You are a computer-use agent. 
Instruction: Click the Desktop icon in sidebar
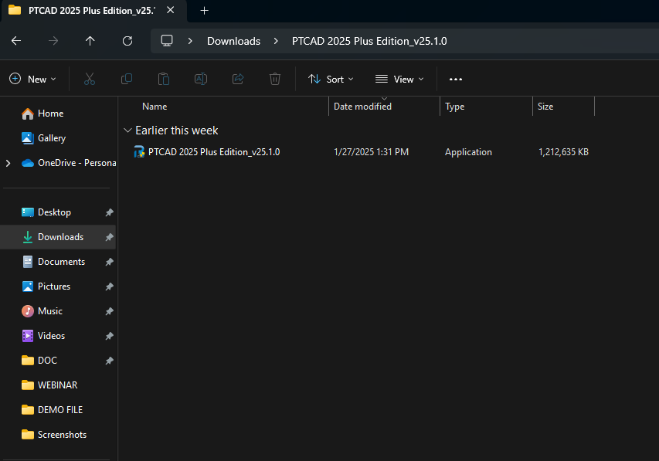(x=28, y=212)
